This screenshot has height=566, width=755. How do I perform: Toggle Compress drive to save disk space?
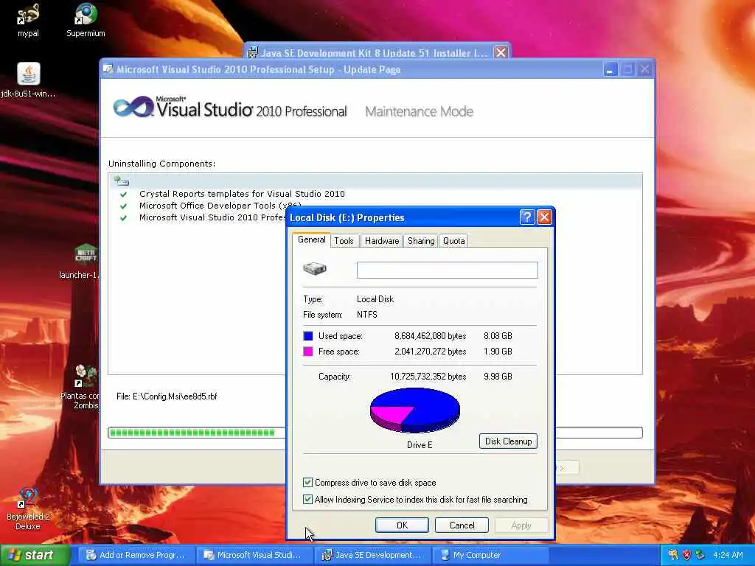tap(307, 482)
